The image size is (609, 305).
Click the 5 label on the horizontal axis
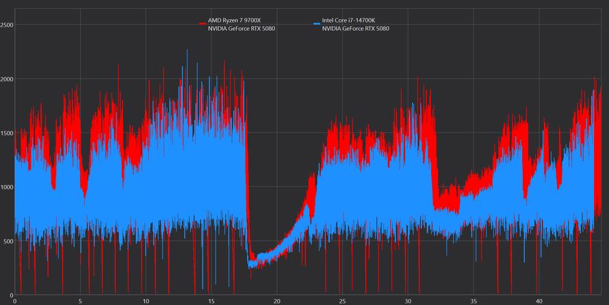pos(80,300)
